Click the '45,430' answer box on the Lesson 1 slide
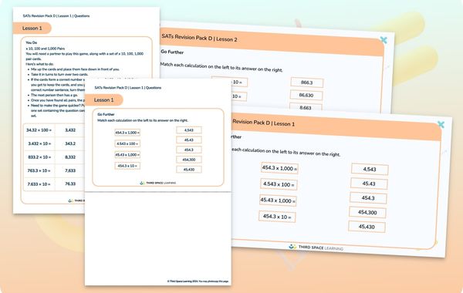463x293 pixels. [x=367, y=227]
